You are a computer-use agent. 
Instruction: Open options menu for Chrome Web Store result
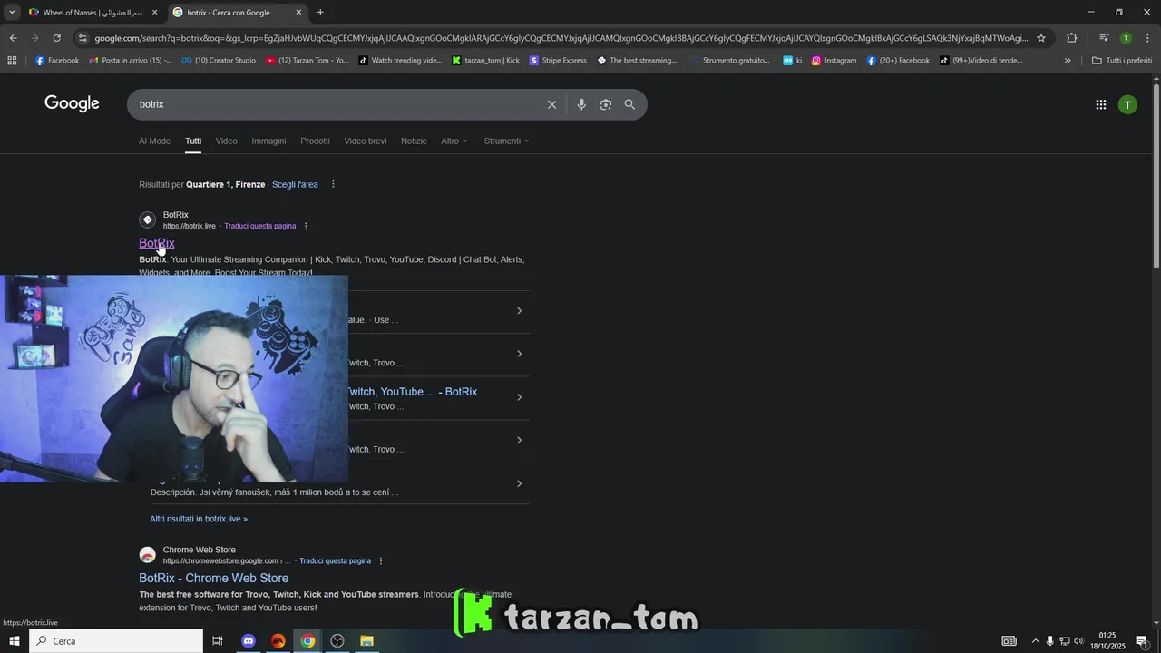point(381,560)
